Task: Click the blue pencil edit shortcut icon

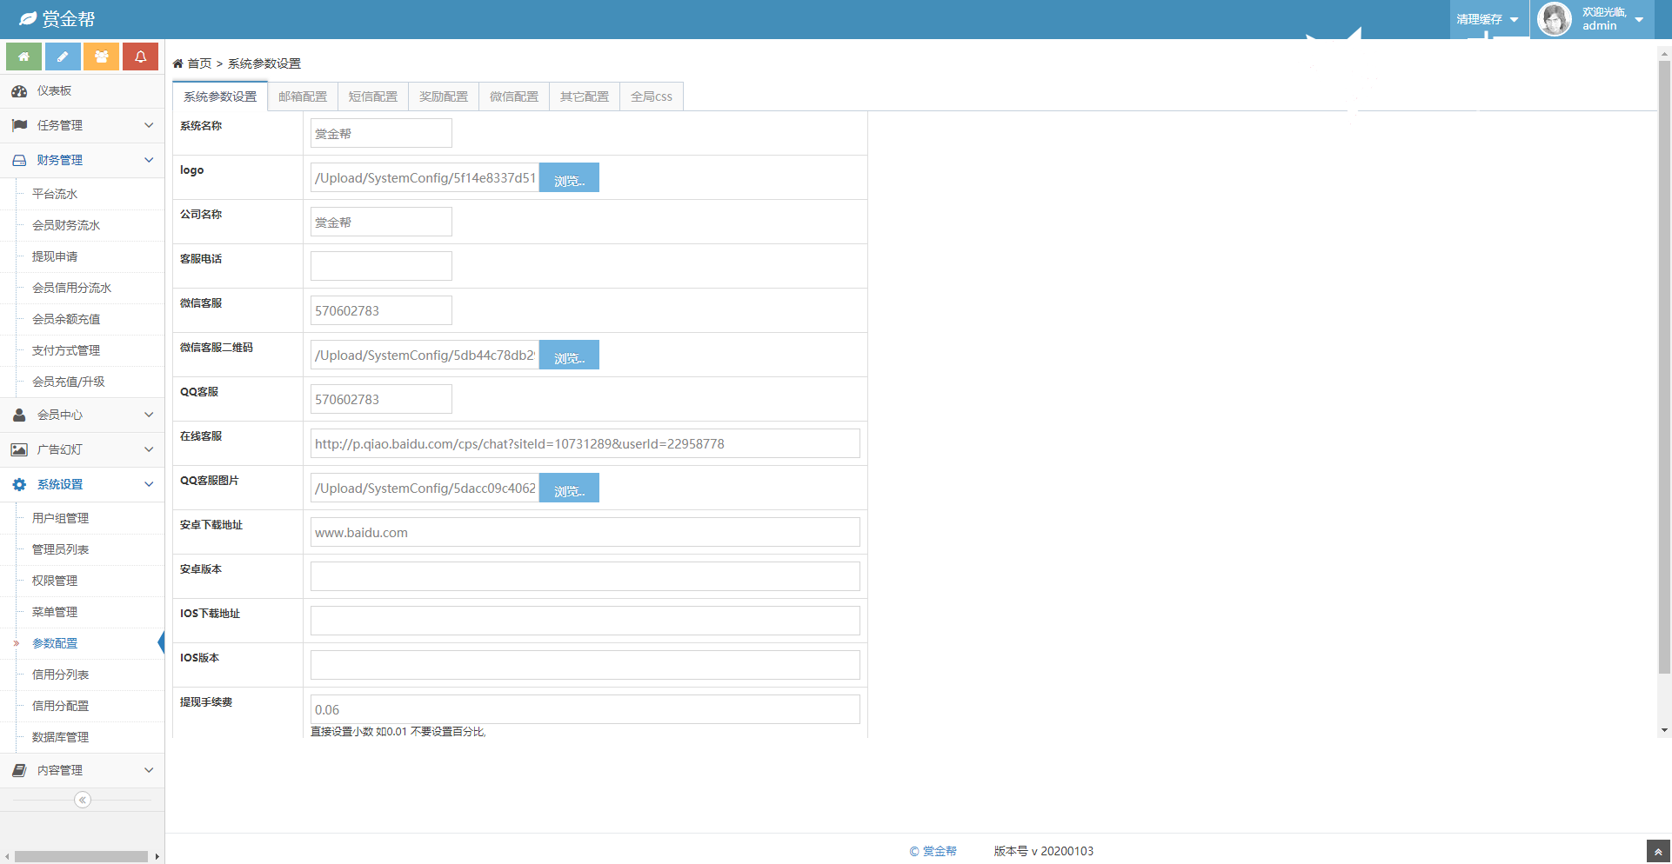Action: [63, 56]
